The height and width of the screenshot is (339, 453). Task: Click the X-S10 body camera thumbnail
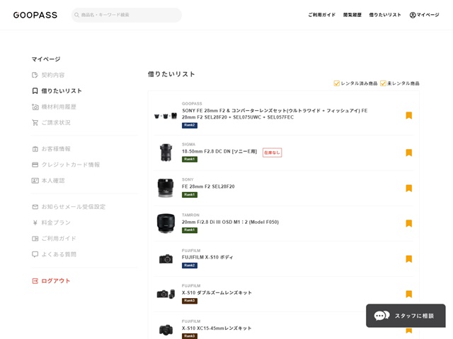[x=166, y=259]
